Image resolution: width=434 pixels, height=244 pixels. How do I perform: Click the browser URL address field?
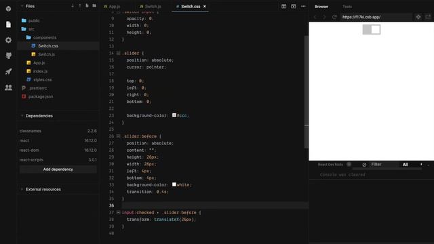[376, 17]
